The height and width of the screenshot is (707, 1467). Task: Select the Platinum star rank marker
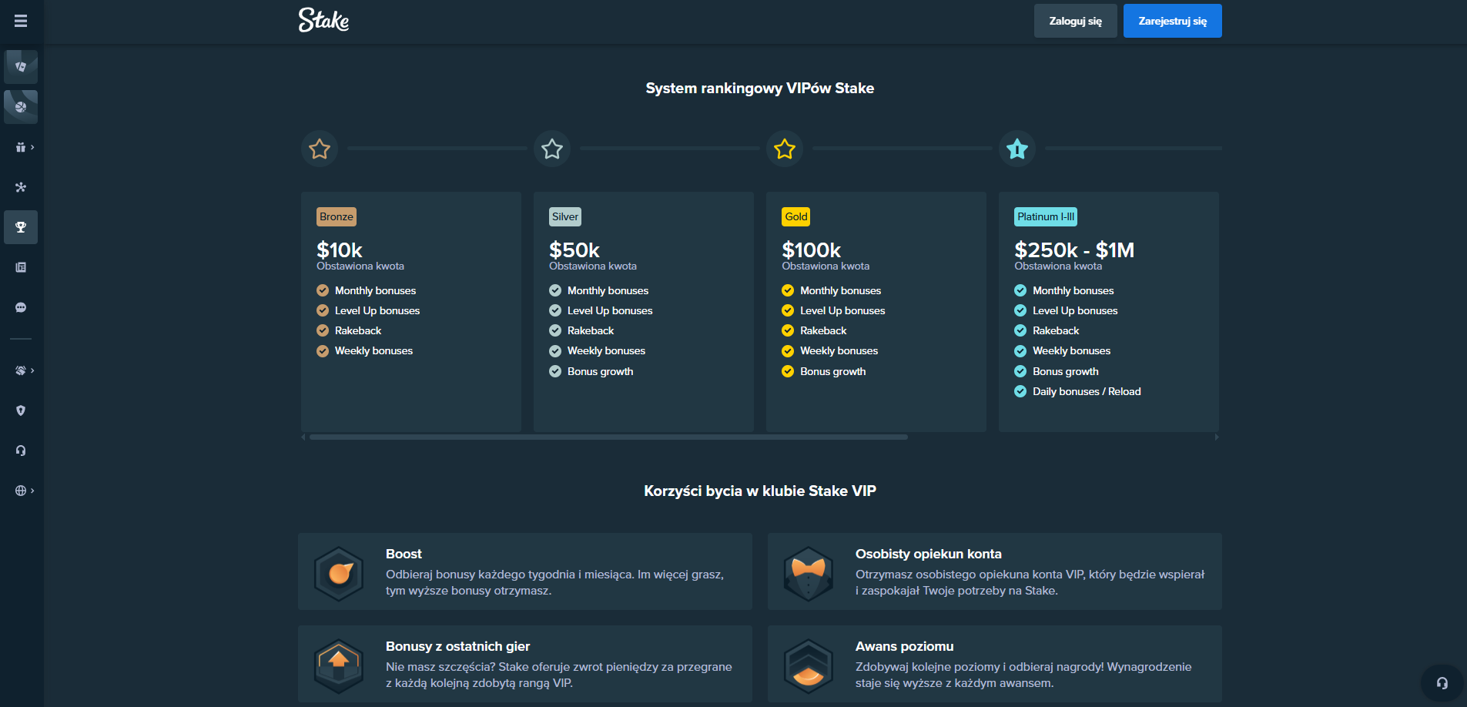pyautogui.click(x=1017, y=149)
